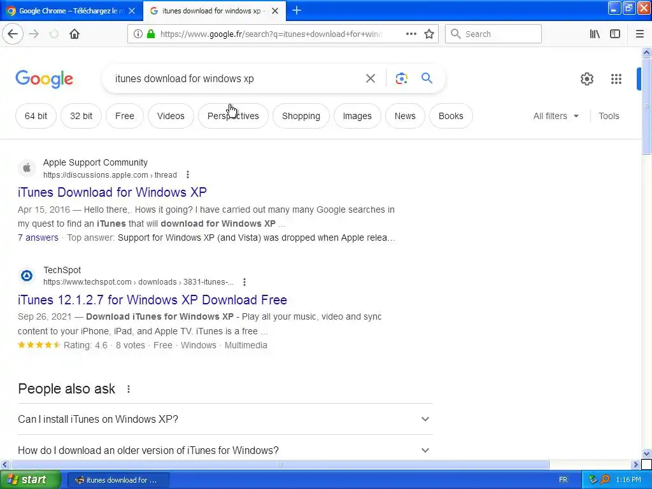Open the All filters dropdown
Viewport: 652px width, 489px height.
(556, 116)
